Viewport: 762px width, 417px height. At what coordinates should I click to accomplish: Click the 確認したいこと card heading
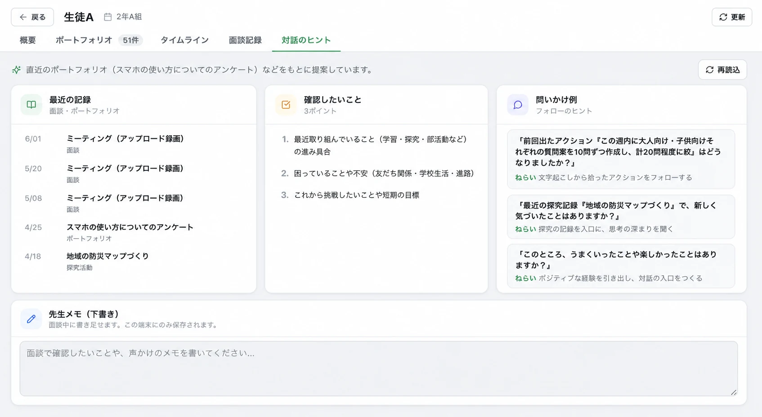pos(332,100)
